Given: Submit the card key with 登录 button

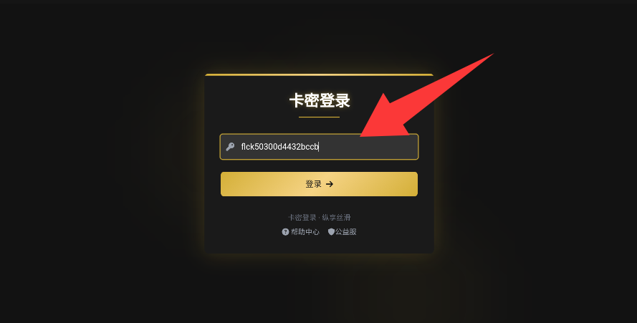Looking at the screenshot, I should [x=319, y=184].
